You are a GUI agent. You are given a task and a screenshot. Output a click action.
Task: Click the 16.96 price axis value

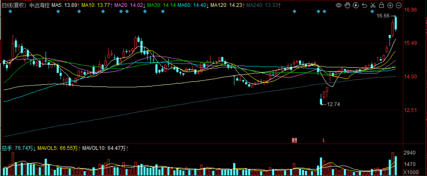(411, 10)
